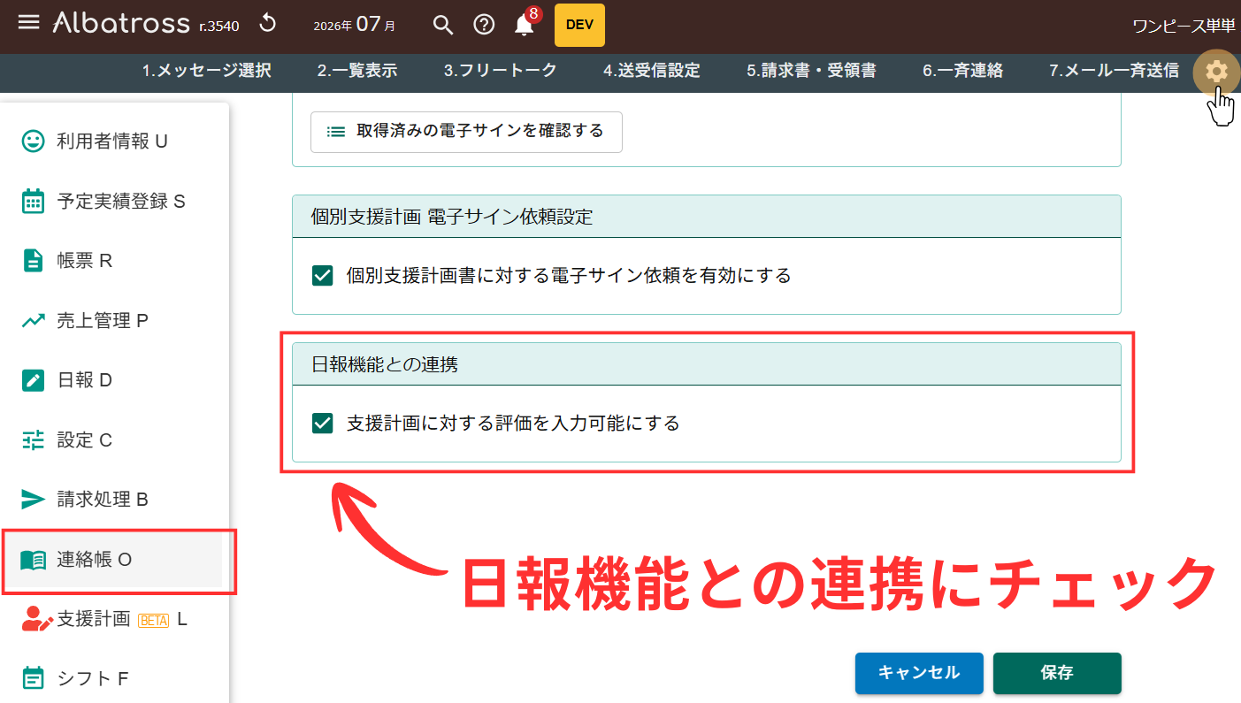Toggle 個別支援計画書 電子サイン依頼 checkbox

point(323,276)
